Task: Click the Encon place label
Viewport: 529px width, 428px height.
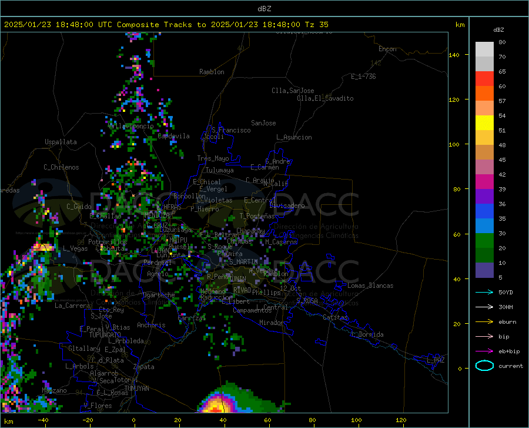Action: click(387, 49)
